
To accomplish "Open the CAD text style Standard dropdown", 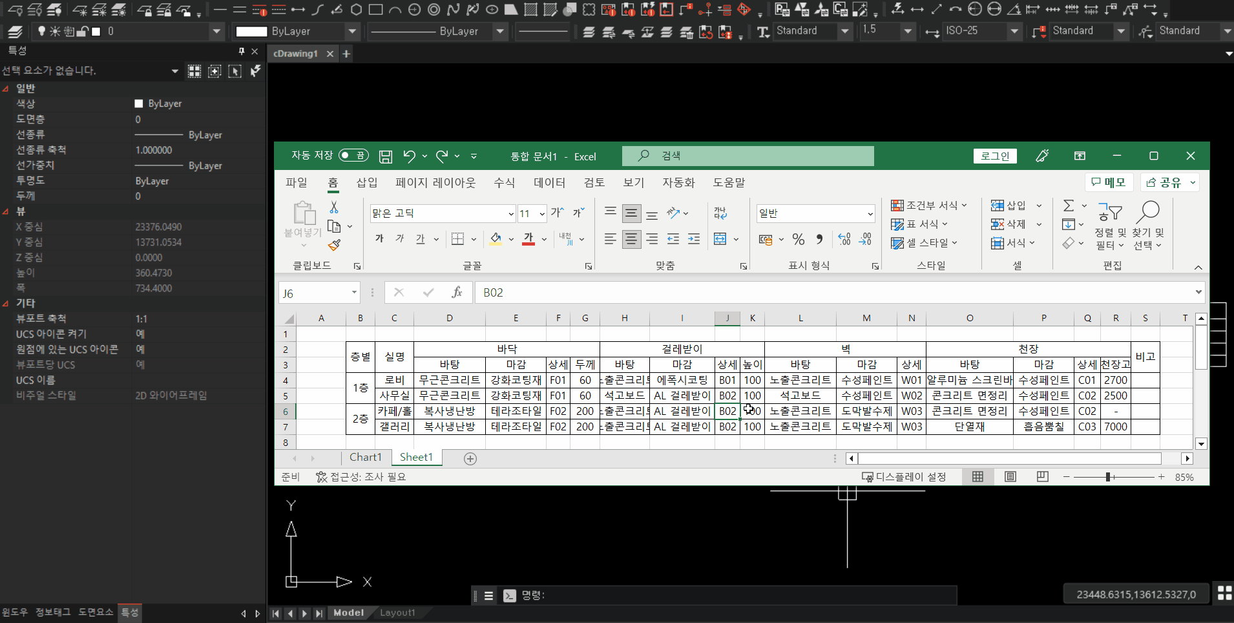I will 845,31.
